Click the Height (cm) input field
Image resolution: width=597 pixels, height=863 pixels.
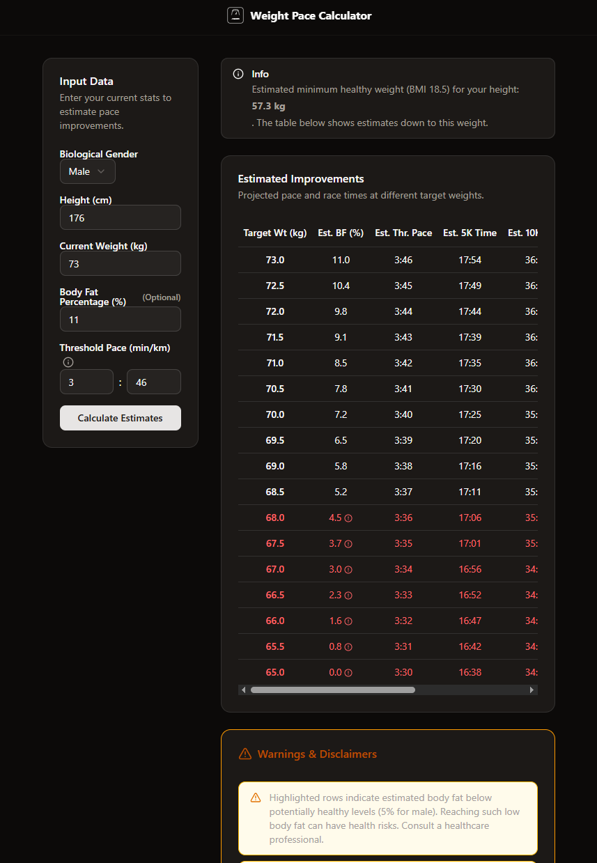coord(121,217)
